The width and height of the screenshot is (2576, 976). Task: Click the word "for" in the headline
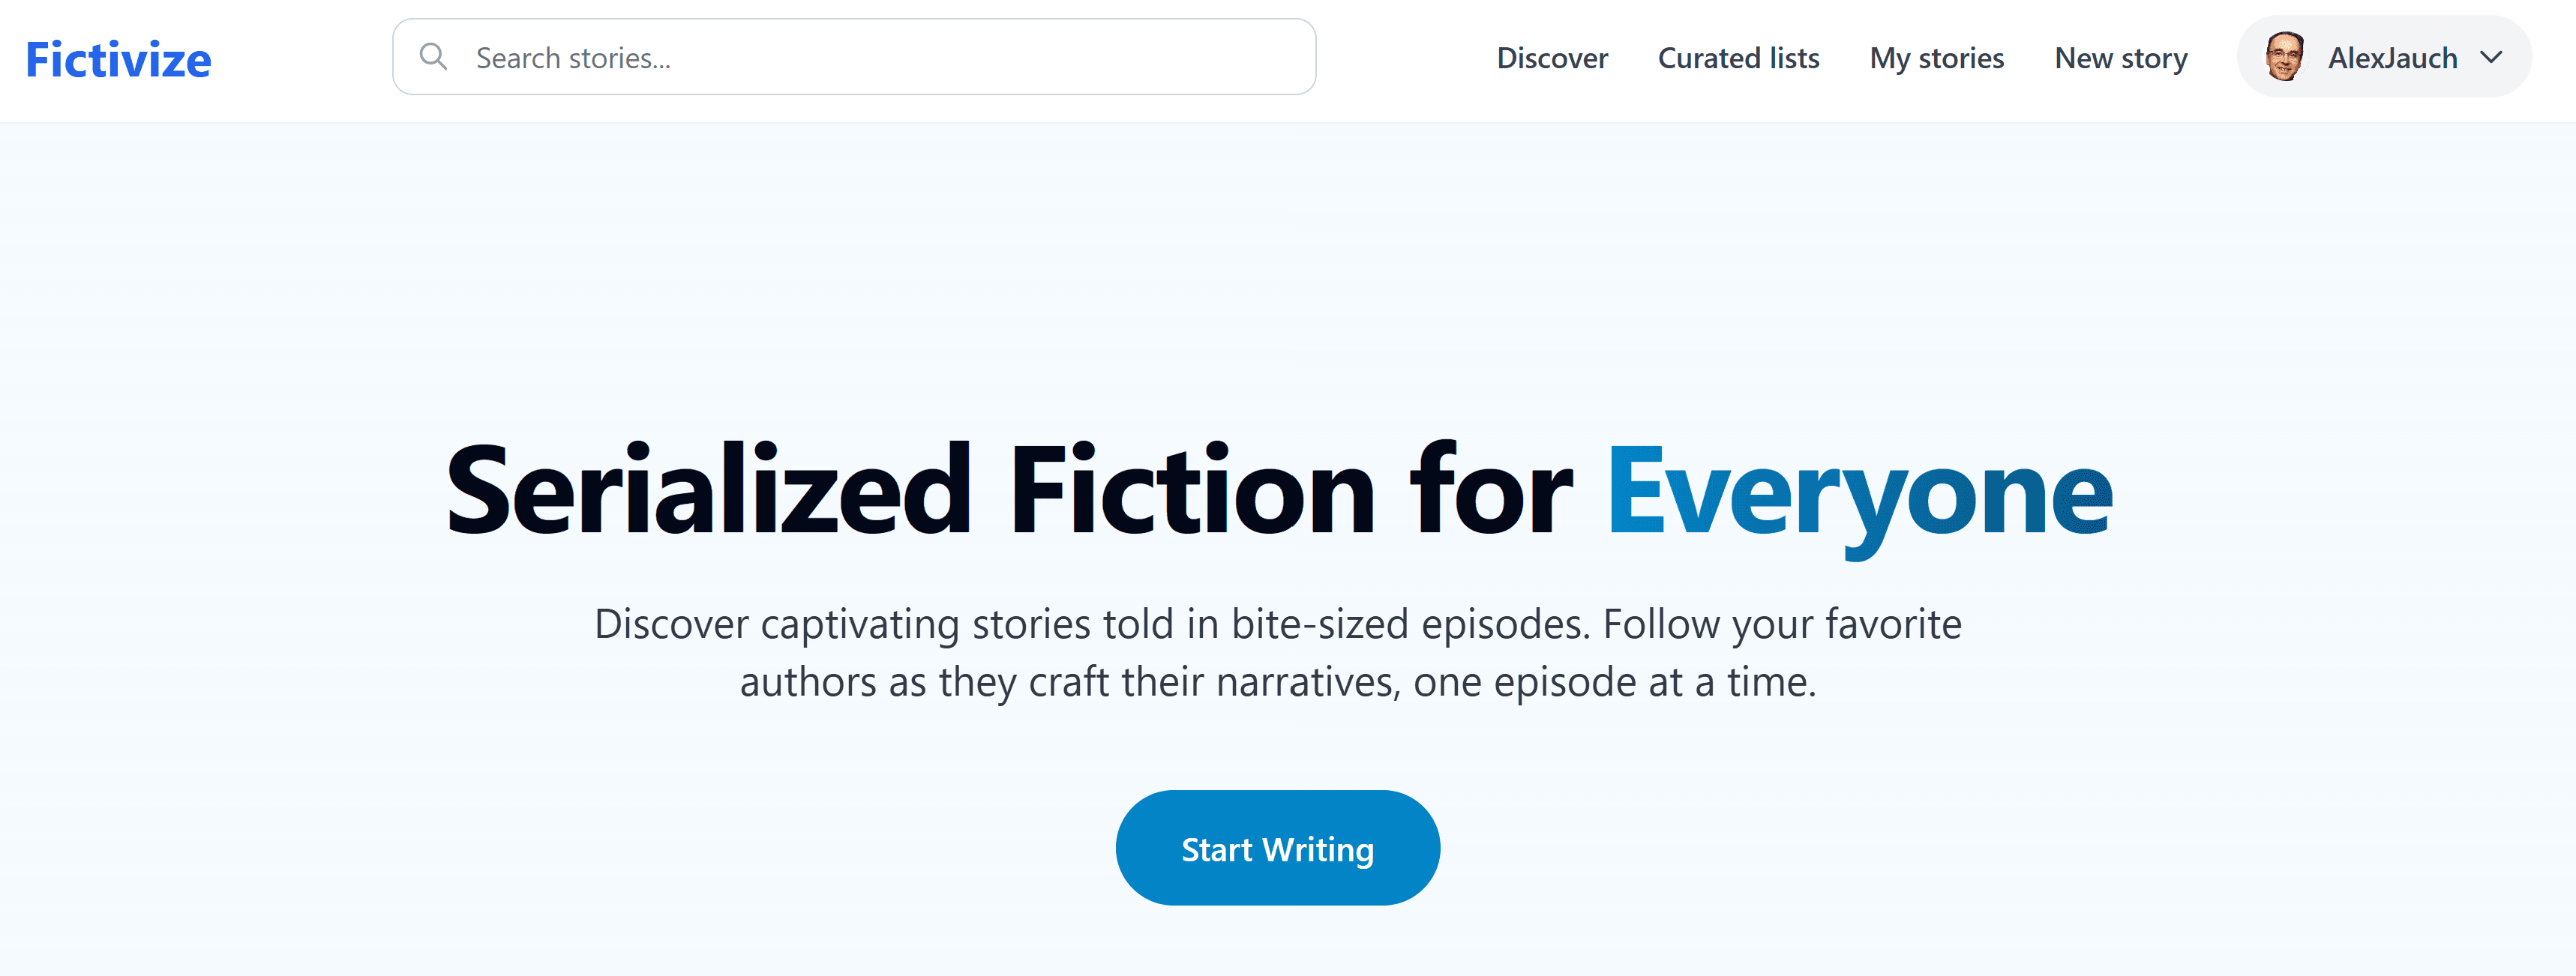[x=1490, y=492]
